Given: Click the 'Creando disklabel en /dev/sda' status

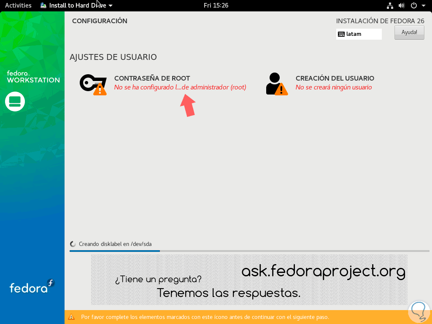Looking at the screenshot, I should pos(115,244).
